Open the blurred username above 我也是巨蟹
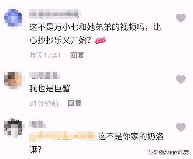The height and width of the screenshot is (159, 193). point(44,75)
